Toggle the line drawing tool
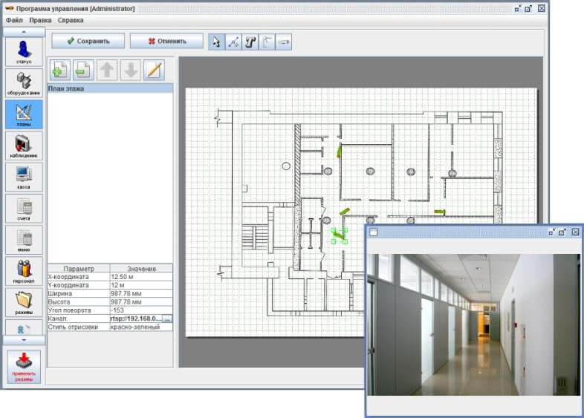This screenshot has height=418, width=584. coord(233,42)
